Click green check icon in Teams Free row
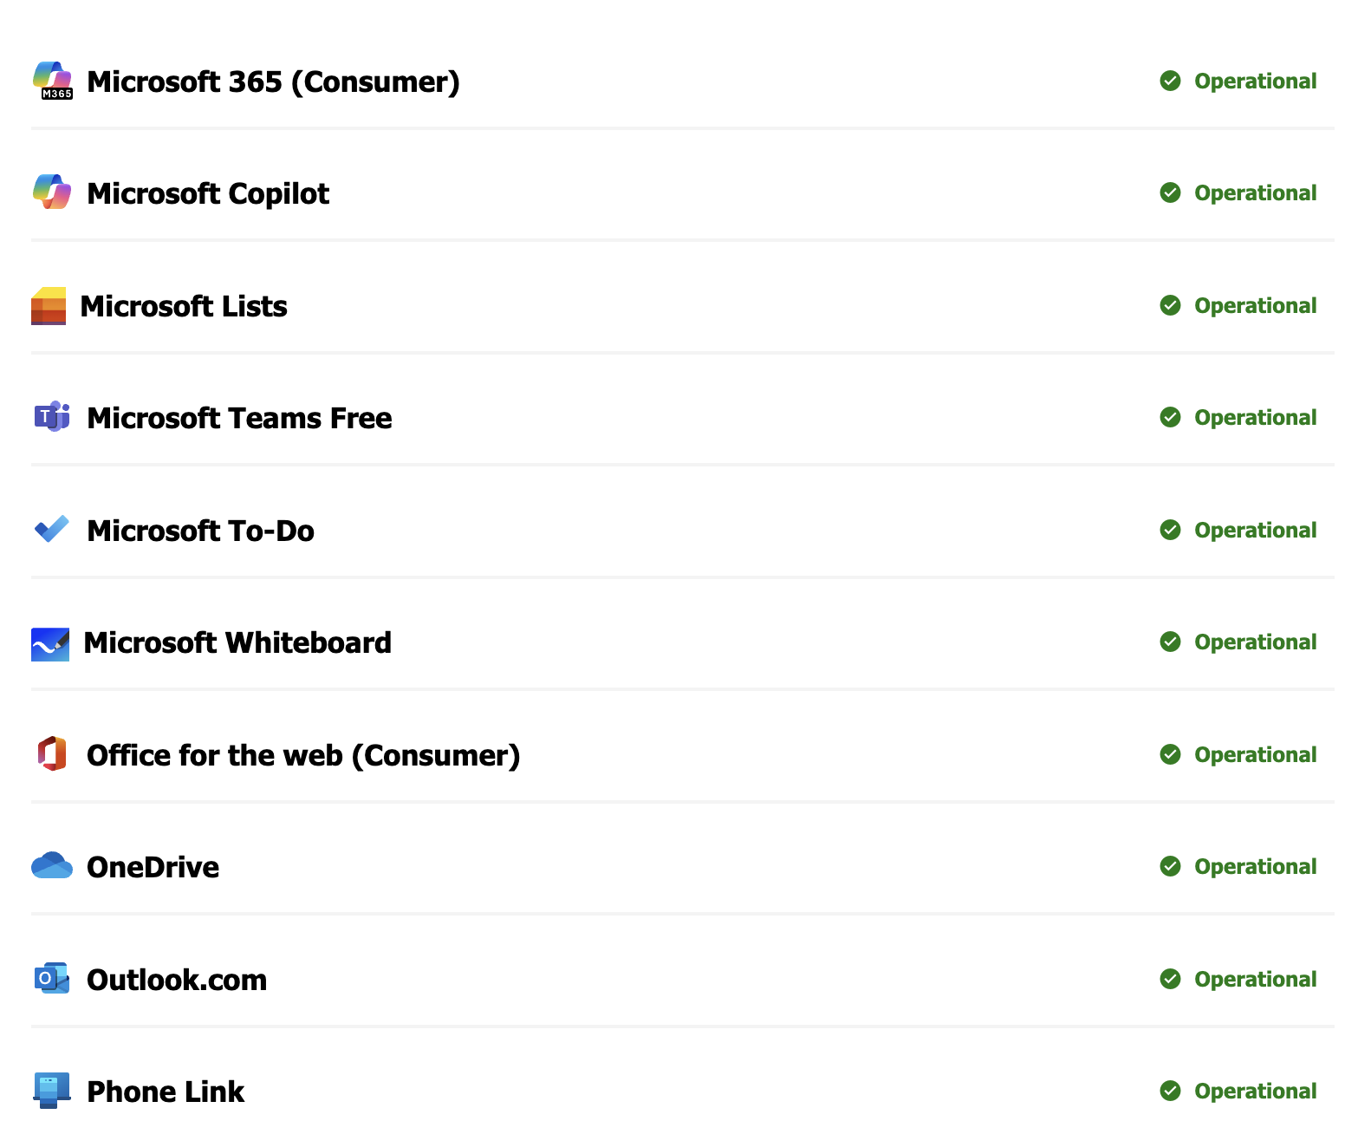 (1170, 417)
